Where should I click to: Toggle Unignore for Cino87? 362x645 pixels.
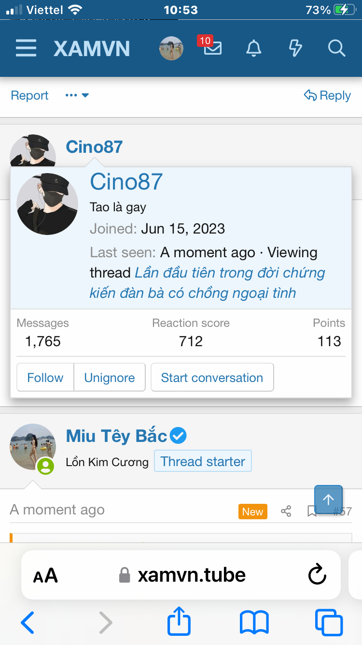point(110,378)
